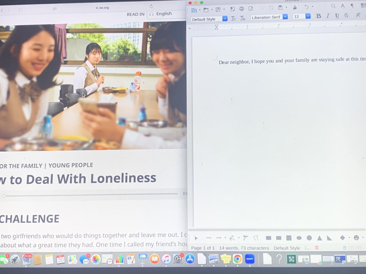Screen dimensions: 366x274
Task: Open Print Preview in Writer
Action: [251, 9]
